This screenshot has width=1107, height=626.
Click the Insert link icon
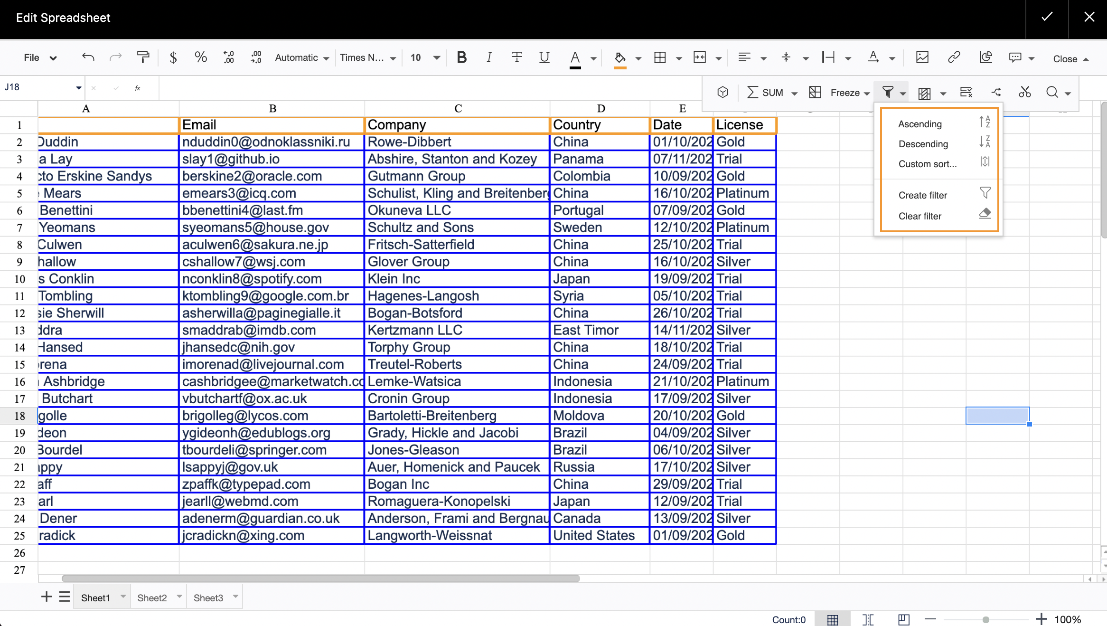click(x=954, y=57)
